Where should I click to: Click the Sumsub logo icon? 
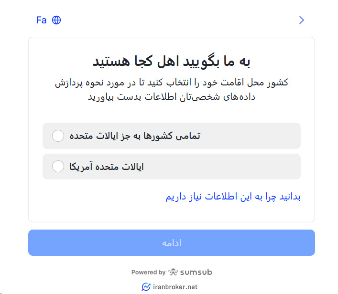click(x=173, y=272)
